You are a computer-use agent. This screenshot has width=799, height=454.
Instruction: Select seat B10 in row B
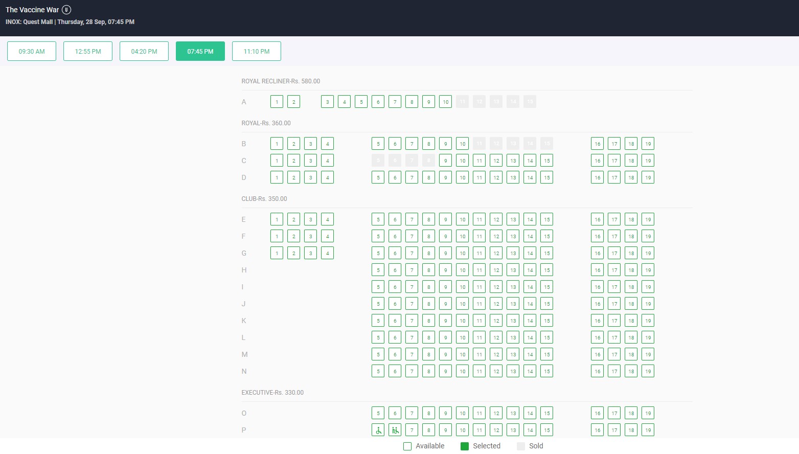[x=462, y=144]
